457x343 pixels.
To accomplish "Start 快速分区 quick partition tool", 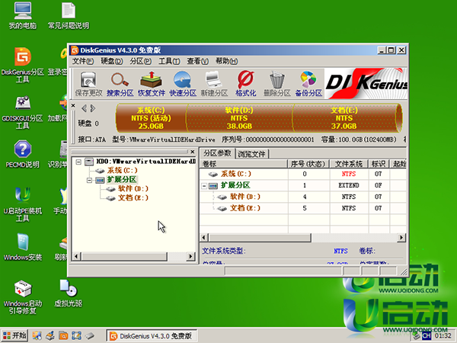I will point(183,84).
